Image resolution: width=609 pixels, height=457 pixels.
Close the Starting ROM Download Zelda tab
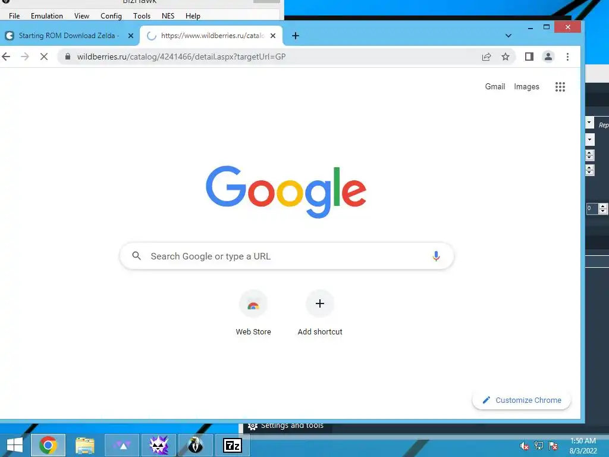pyautogui.click(x=131, y=36)
